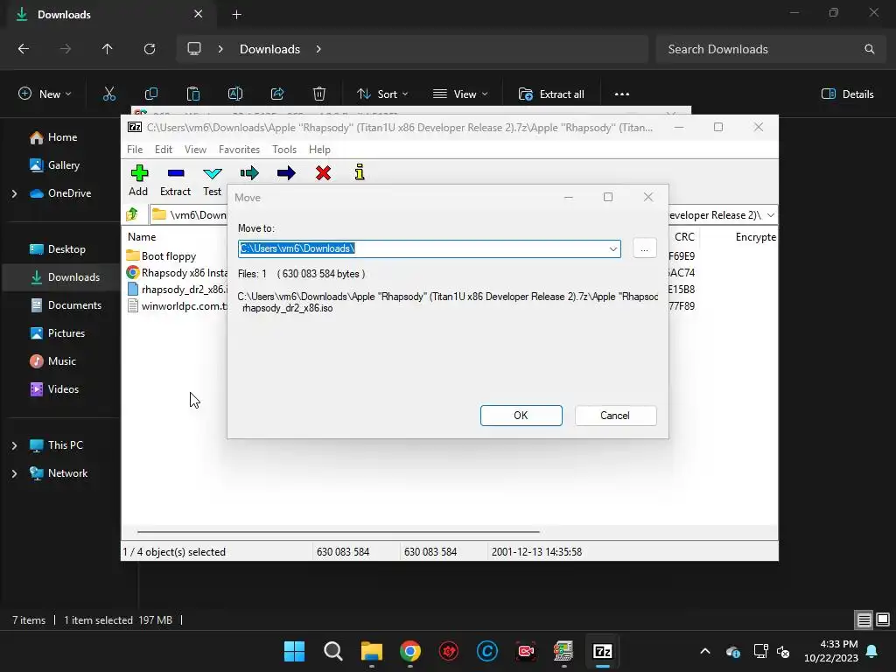Open the Move to path dropdown

point(613,248)
